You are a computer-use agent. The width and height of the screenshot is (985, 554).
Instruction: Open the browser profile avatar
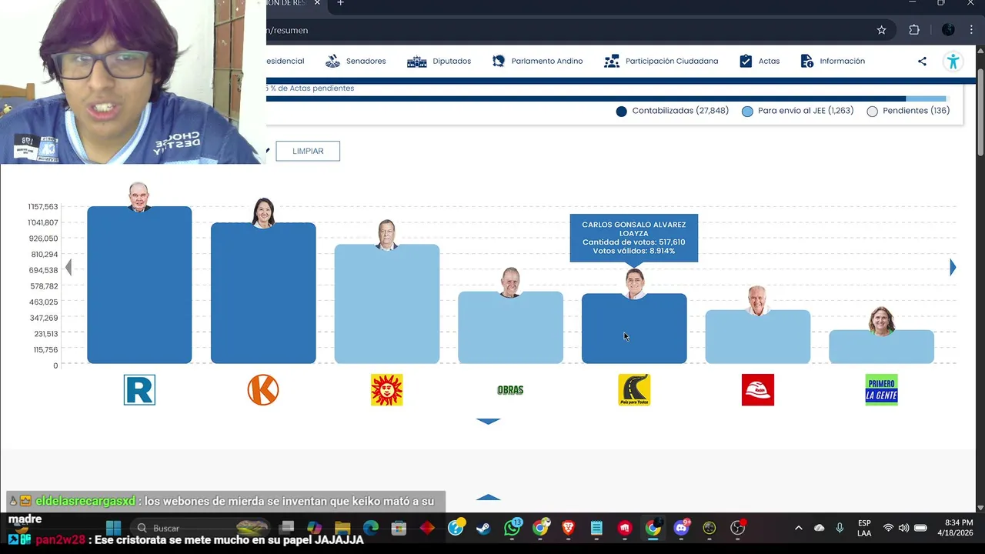948,30
